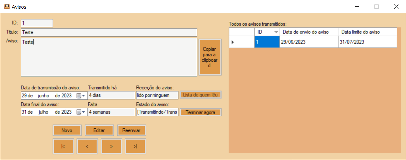The image size is (406, 160).
Task: Sort grid by the ID column arrow
Action: (276, 32)
